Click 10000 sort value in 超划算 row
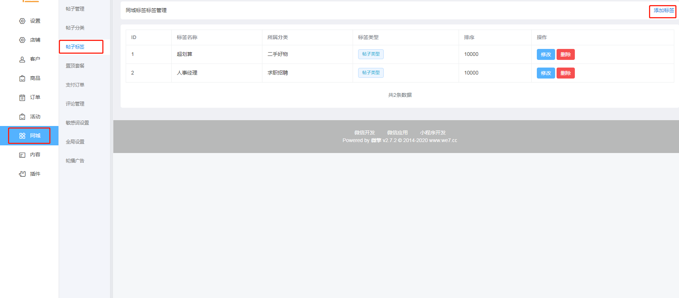The image size is (679, 298). point(471,54)
